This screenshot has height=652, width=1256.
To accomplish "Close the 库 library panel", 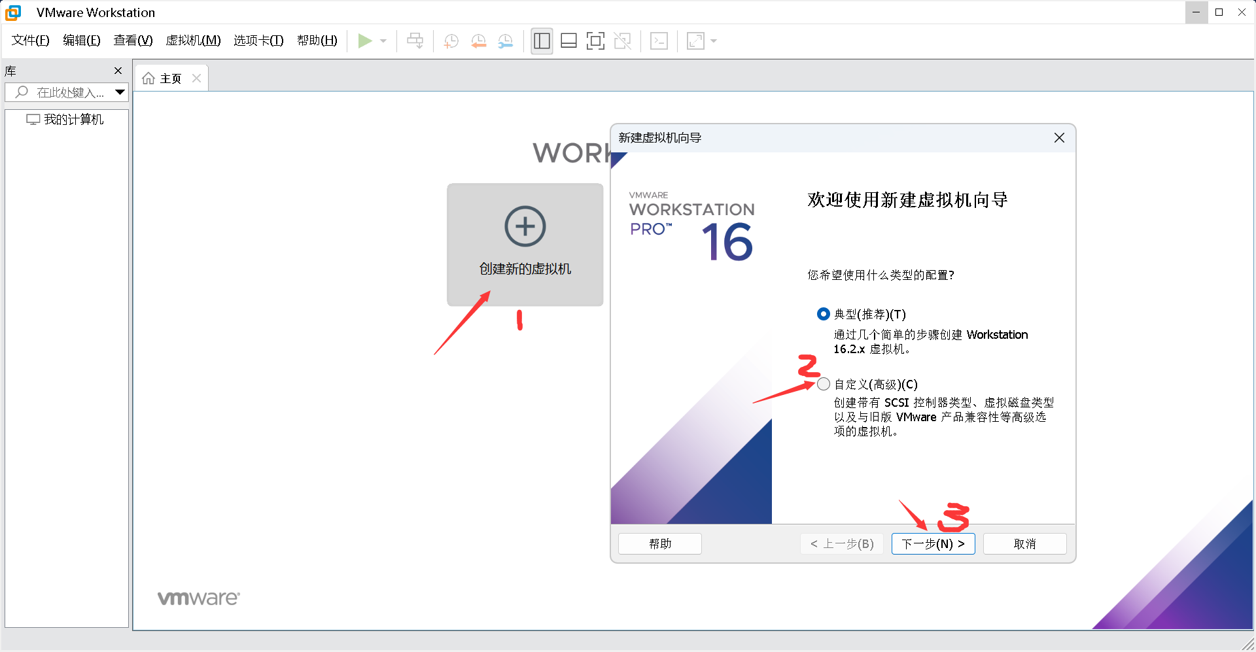I will (x=118, y=71).
